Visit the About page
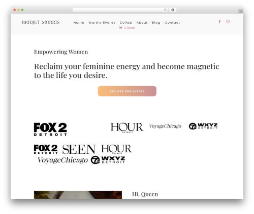The height and width of the screenshot is (214, 254). [x=142, y=23]
